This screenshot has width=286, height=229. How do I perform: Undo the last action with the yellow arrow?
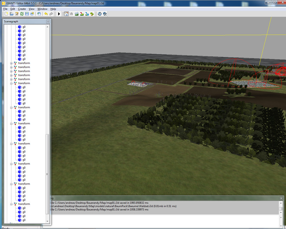pyautogui.click(x=46, y=14)
